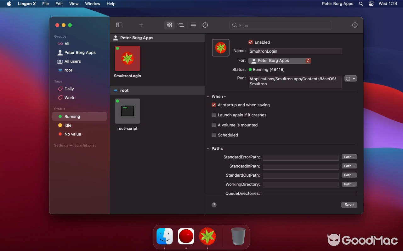Toggle the sidebar visibility icon

(119, 25)
